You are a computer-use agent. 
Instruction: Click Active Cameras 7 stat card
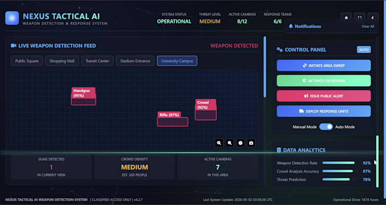(217, 167)
